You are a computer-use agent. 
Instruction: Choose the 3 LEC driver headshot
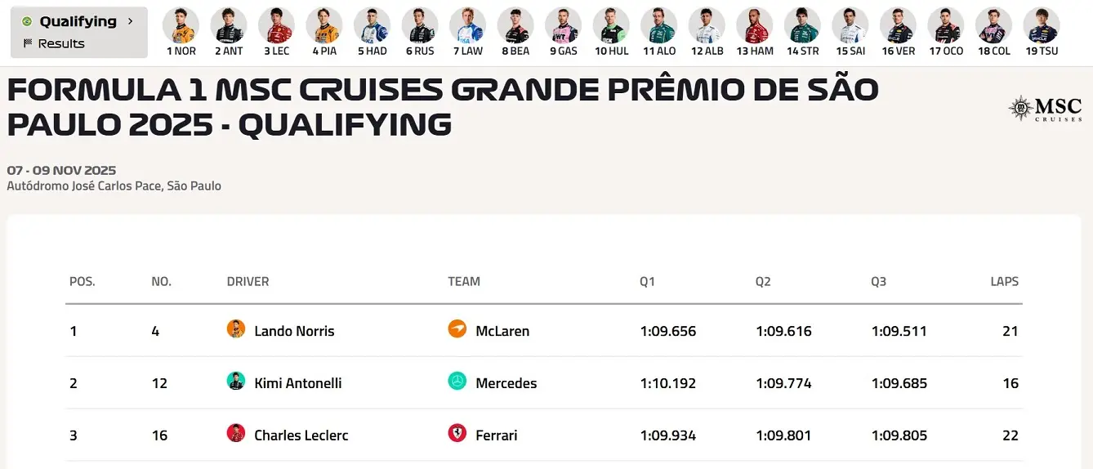pos(276,25)
